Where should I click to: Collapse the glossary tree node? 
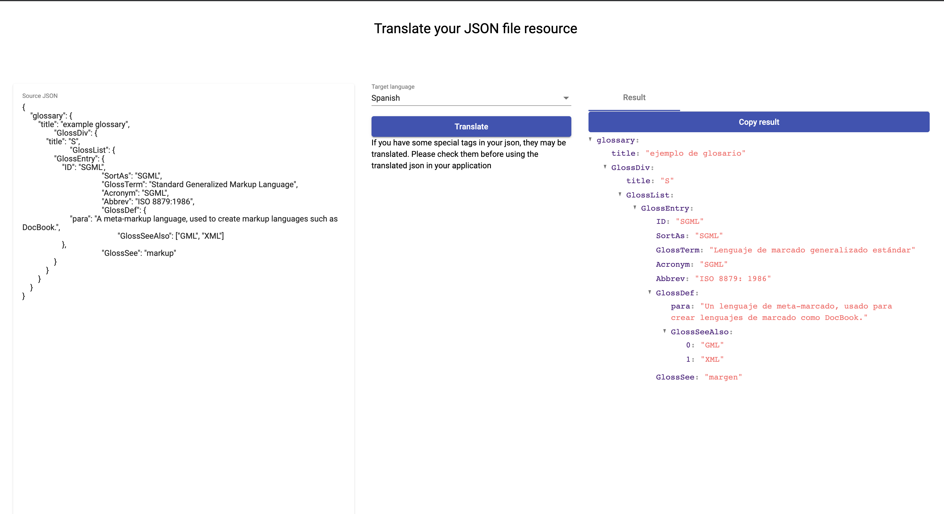coord(590,140)
